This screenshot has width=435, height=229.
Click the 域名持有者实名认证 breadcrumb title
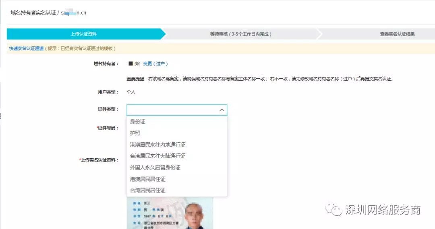pos(33,12)
